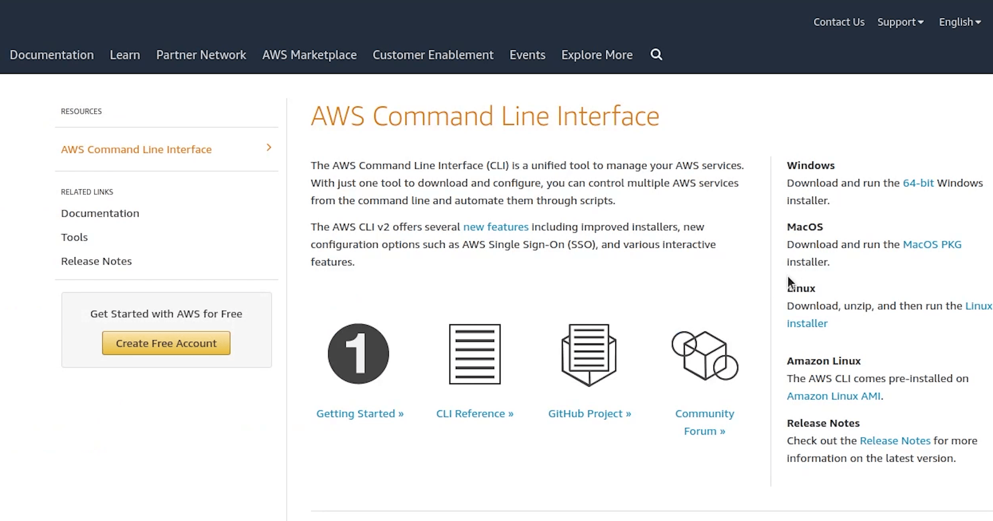Click the Contact Us link

click(839, 22)
